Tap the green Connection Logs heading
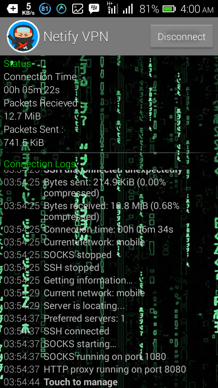 [40, 164]
